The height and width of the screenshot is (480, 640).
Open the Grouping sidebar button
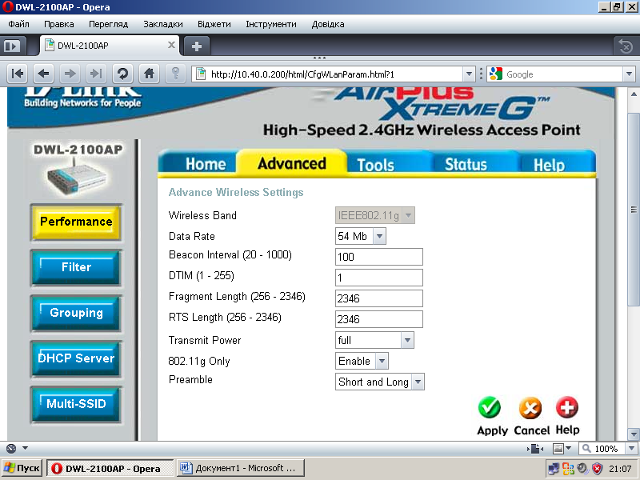(x=76, y=313)
